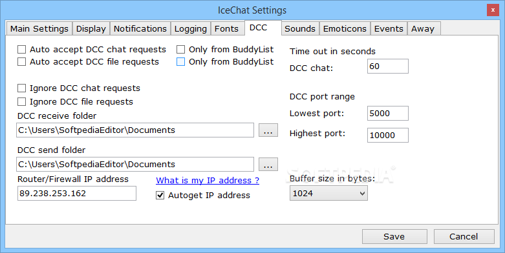Click the Router/Firewall IP address field

tap(77, 193)
